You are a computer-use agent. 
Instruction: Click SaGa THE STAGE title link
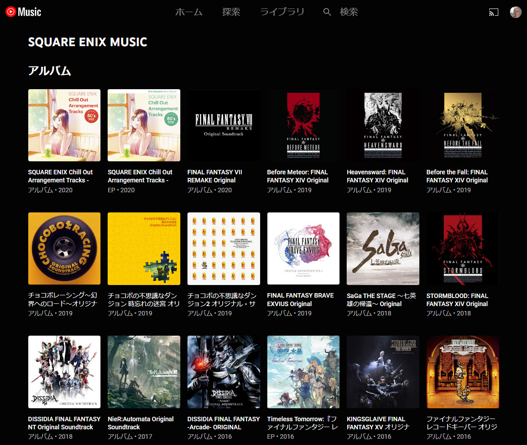[x=382, y=299]
